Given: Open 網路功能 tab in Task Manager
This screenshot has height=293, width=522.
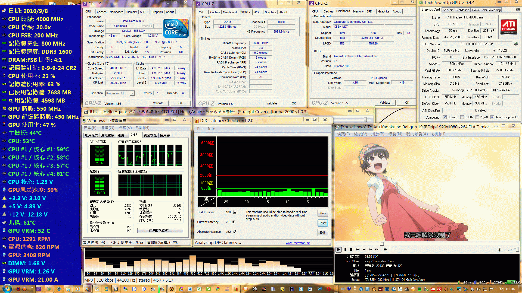Looking at the screenshot, I should pyautogui.click(x=150, y=135).
